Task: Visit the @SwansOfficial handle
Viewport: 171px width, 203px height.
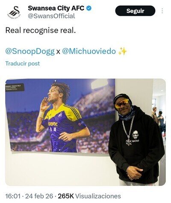Action: pyautogui.click(x=51, y=16)
